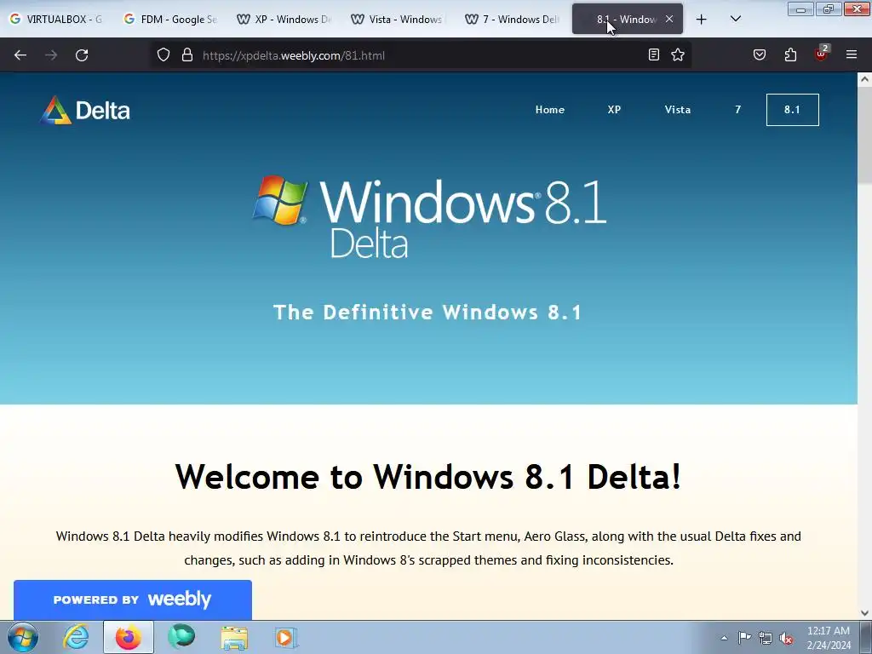The width and height of the screenshot is (872, 654).
Task: Switch to the VIRTUALBOX Google tab
Action: point(57,19)
